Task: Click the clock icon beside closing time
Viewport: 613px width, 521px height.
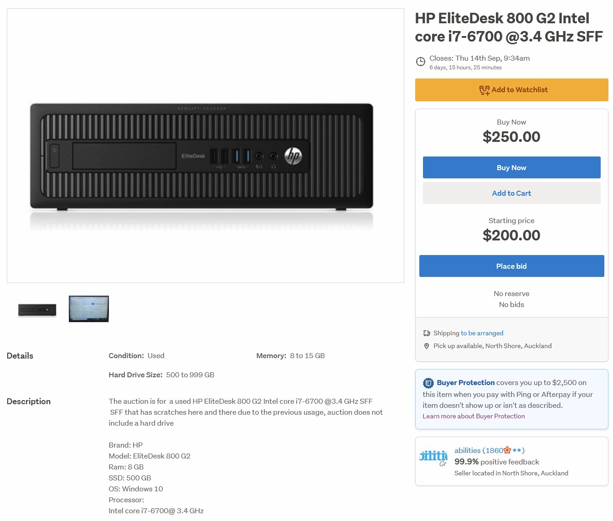Action: (x=420, y=62)
